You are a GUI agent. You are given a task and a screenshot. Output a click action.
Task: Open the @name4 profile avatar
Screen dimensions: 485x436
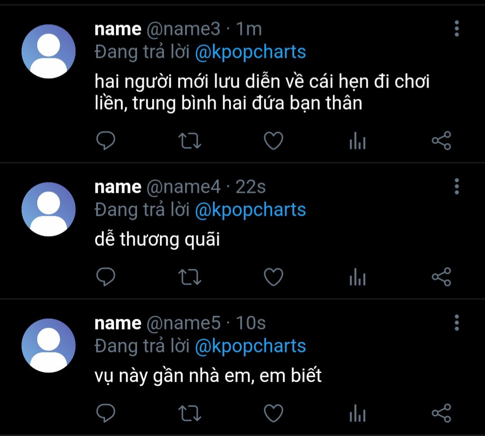click(48, 209)
